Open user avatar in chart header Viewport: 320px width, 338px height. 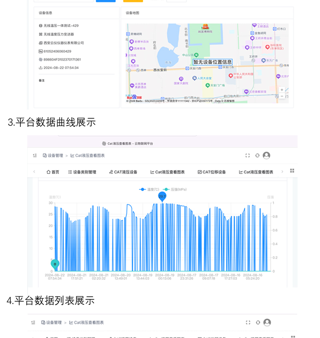[266, 156]
